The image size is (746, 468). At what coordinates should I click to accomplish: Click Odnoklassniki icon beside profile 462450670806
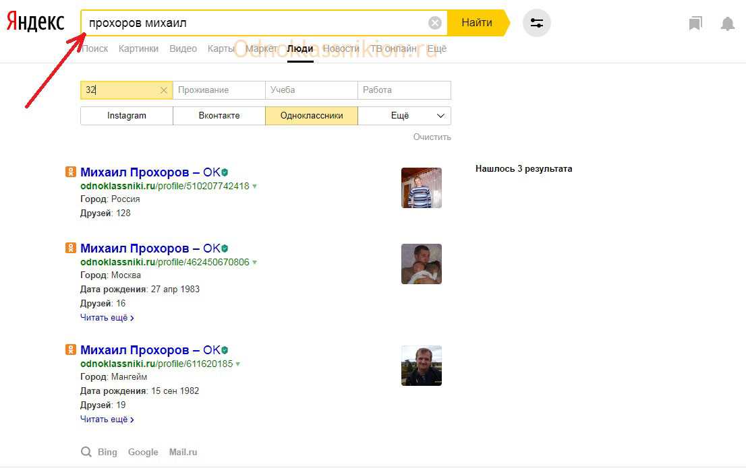coord(71,248)
